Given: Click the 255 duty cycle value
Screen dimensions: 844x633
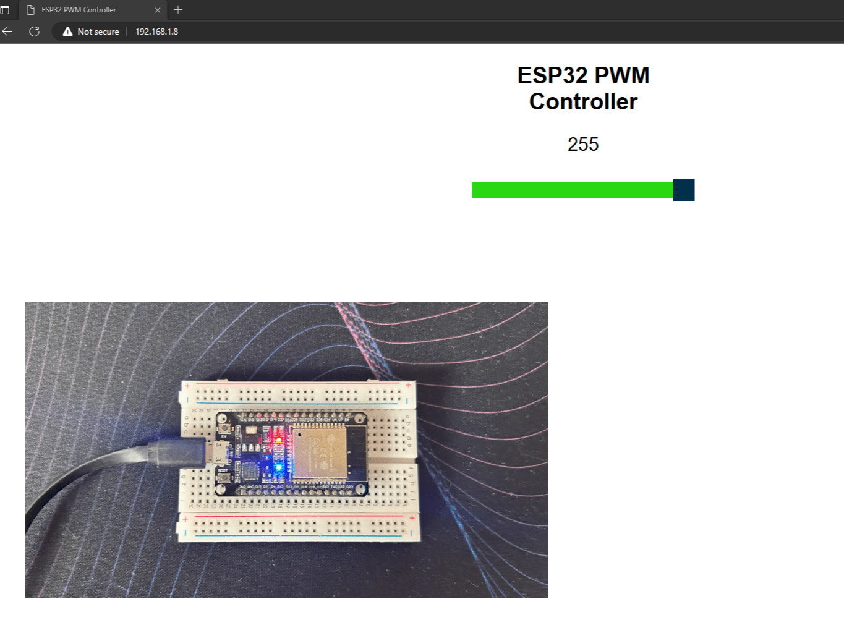Looking at the screenshot, I should tap(583, 144).
